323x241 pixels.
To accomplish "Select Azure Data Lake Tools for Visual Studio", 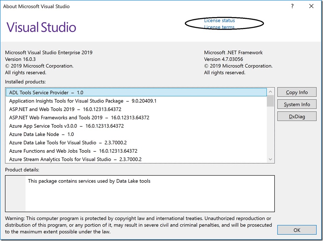I will coord(136,143).
